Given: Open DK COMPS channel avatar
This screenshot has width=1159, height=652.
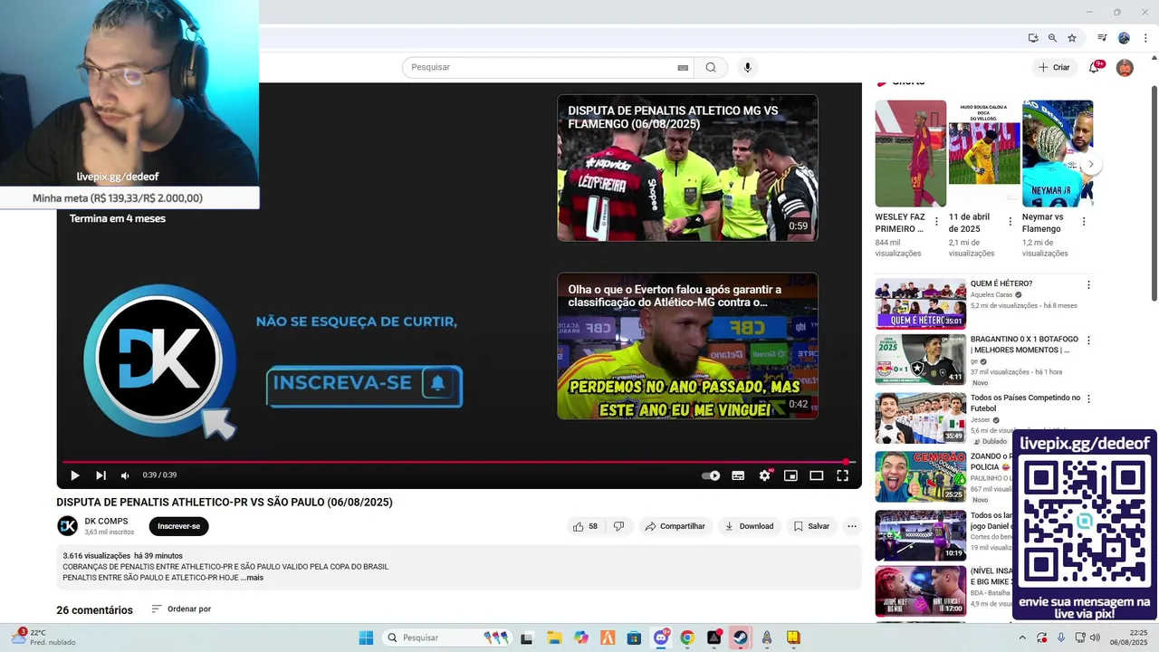Looking at the screenshot, I should (68, 526).
